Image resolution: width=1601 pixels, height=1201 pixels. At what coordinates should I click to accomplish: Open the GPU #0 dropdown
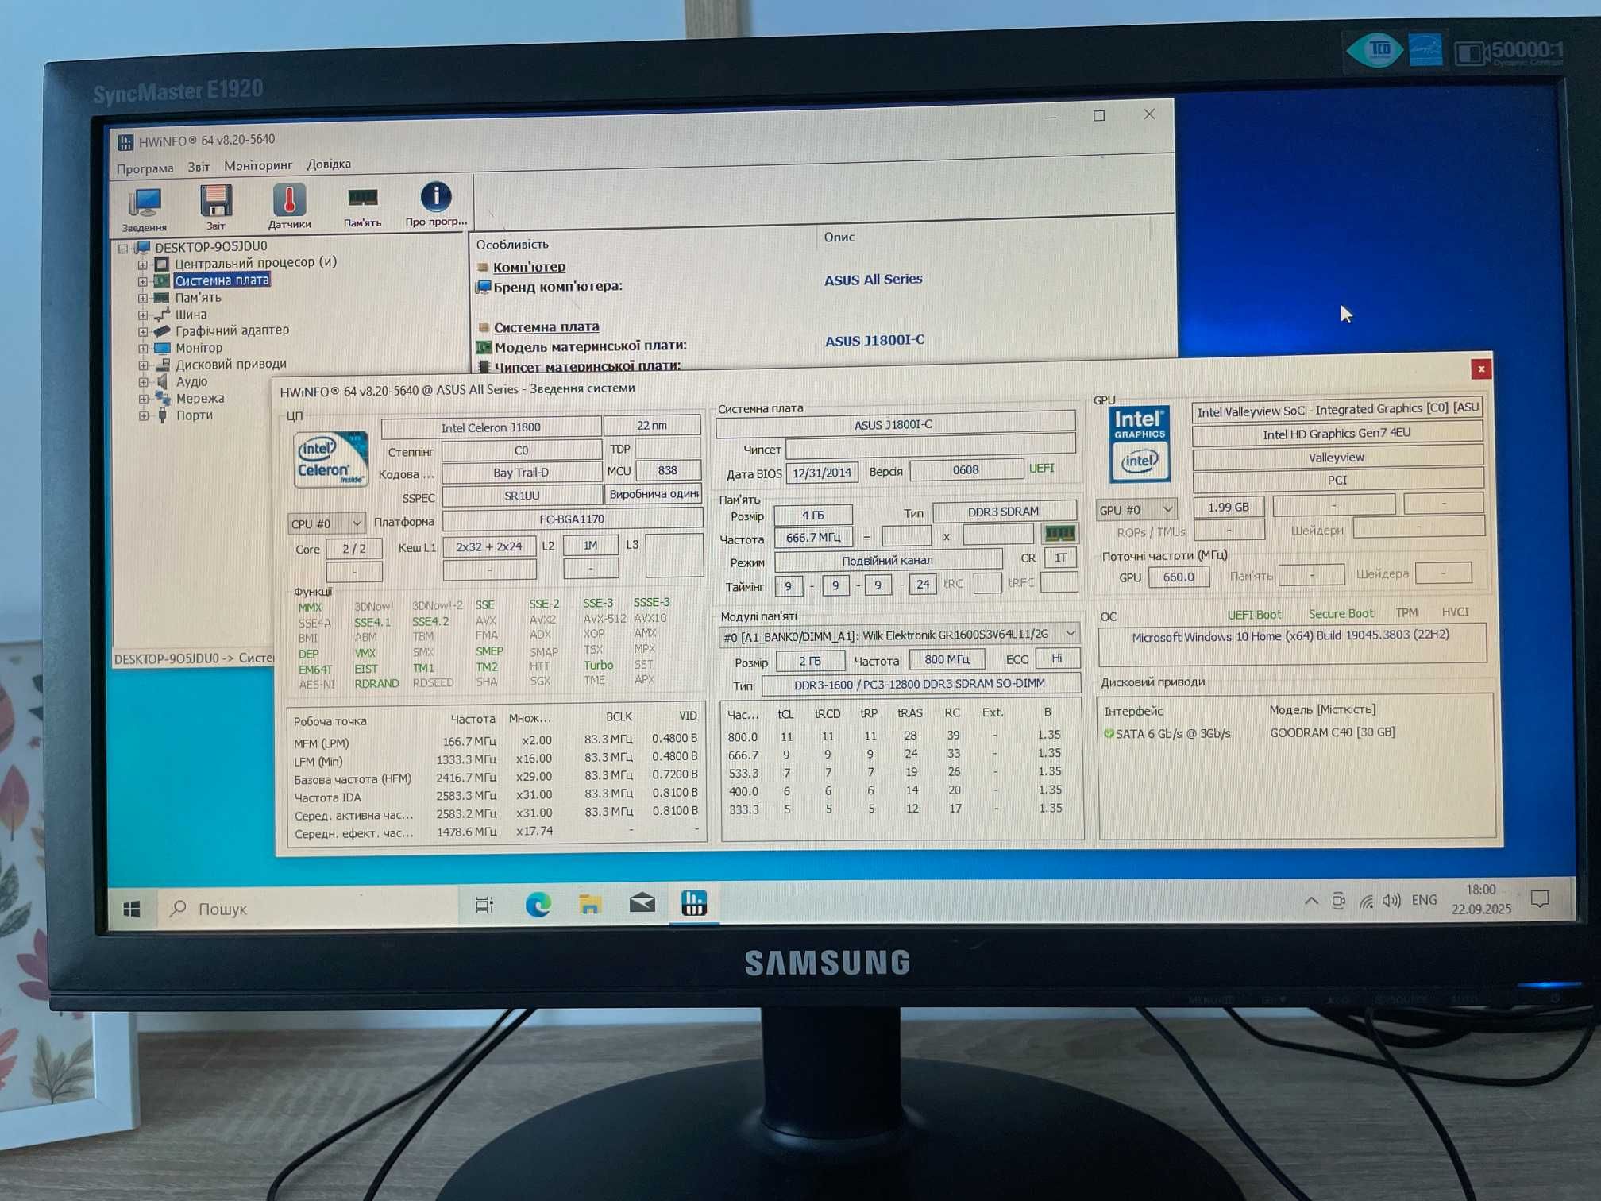pyautogui.click(x=1136, y=509)
